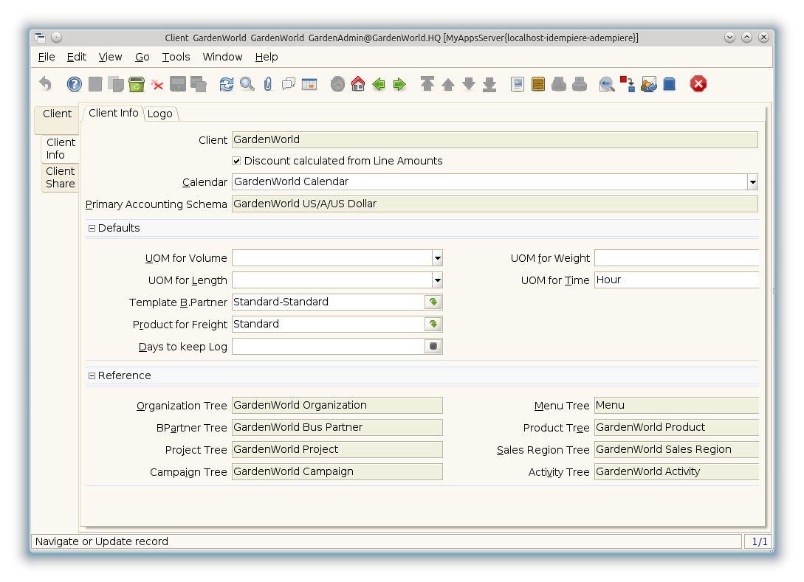Collapse the Defaults section
Image resolution: width=804 pixels, height=582 pixels.
(x=92, y=228)
